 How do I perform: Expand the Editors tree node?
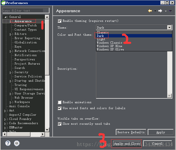coord(10,34)
